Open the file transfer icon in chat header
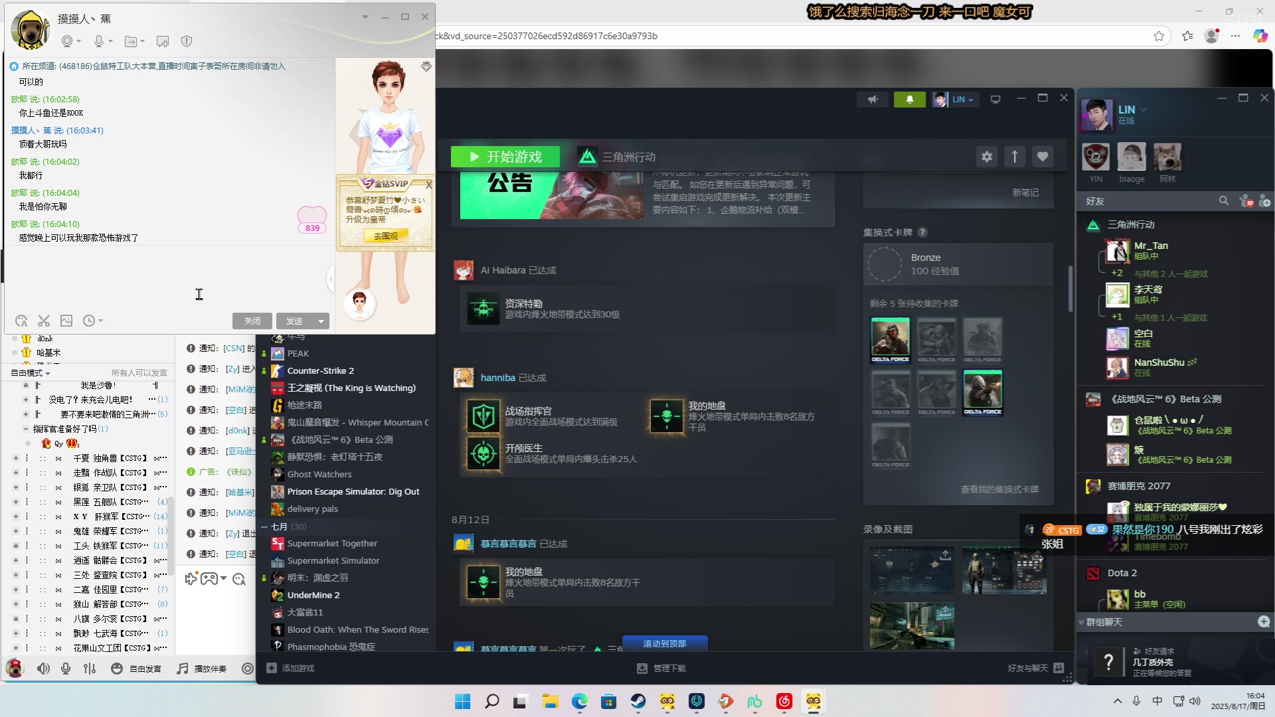Screen dimensions: 1275x717 coord(131,41)
